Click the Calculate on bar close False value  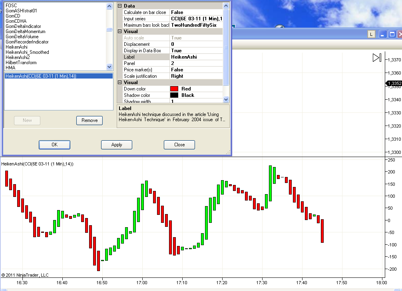[x=196, y=12]
